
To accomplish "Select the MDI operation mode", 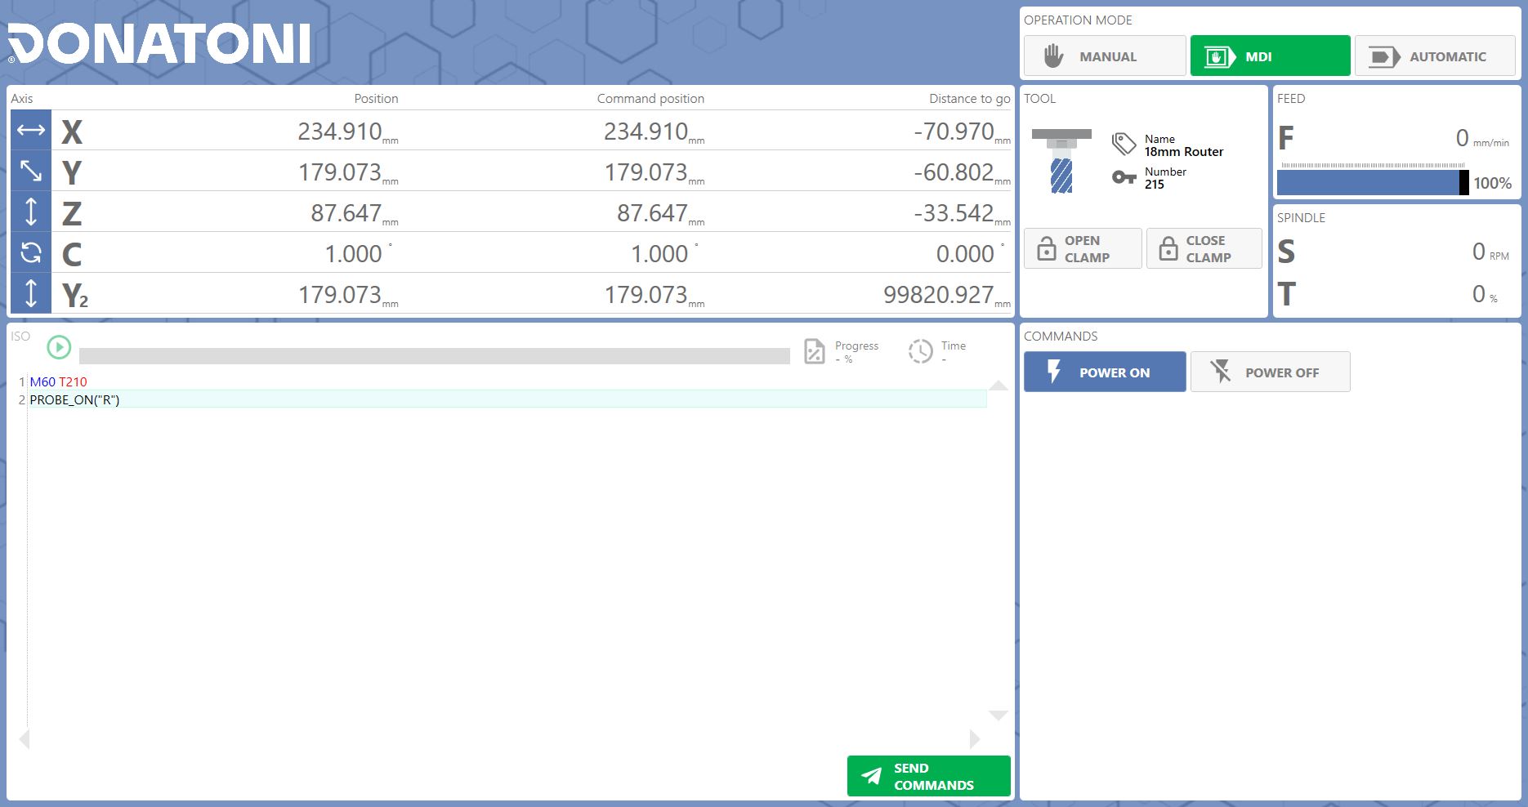I will (1270, 56).
